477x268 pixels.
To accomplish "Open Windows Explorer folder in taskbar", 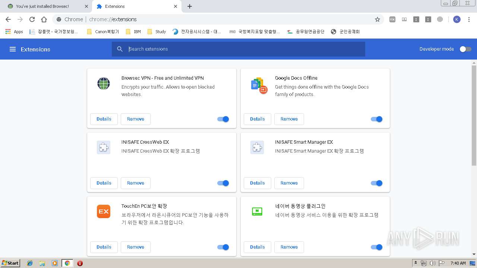I will (42, 263).
